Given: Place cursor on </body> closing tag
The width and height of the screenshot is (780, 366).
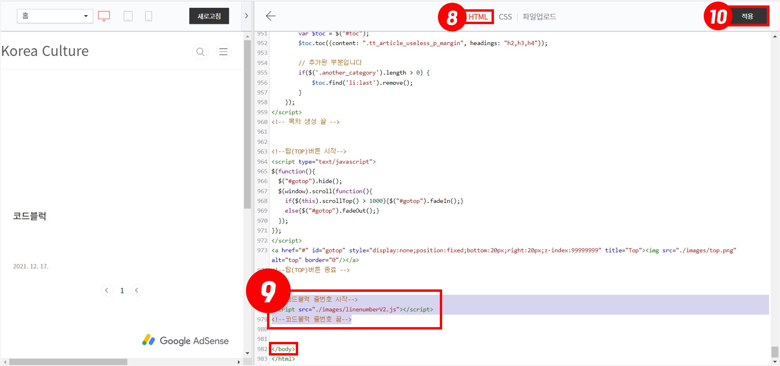Looking at the screenshot, I should (283, 349).
